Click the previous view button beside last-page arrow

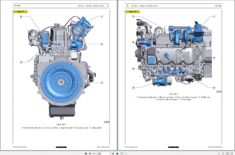(122, 153)
